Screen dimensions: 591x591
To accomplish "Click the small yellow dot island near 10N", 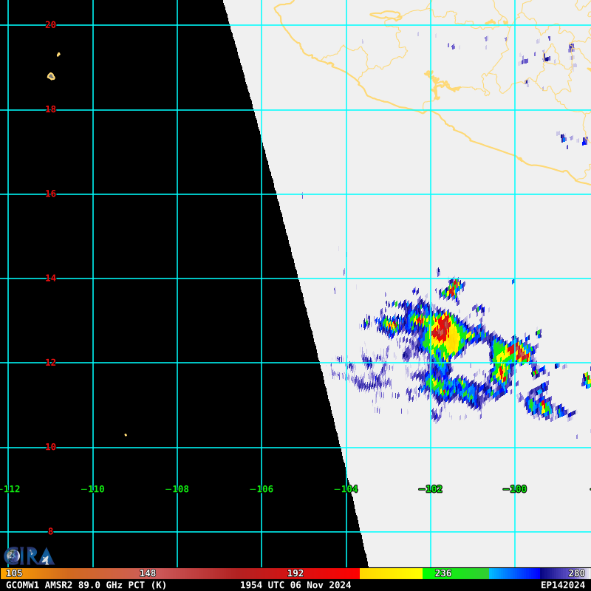I will click(x=126, y=434).
